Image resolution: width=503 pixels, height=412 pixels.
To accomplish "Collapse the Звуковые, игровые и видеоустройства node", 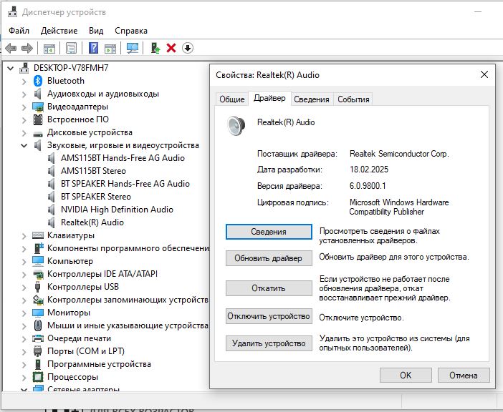I will 25,145.
